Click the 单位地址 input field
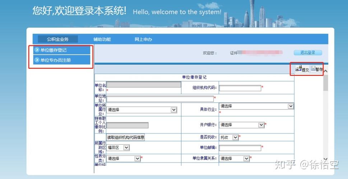Image resolution: width=348 pixels, height=179 pixels. pos(160,99)
